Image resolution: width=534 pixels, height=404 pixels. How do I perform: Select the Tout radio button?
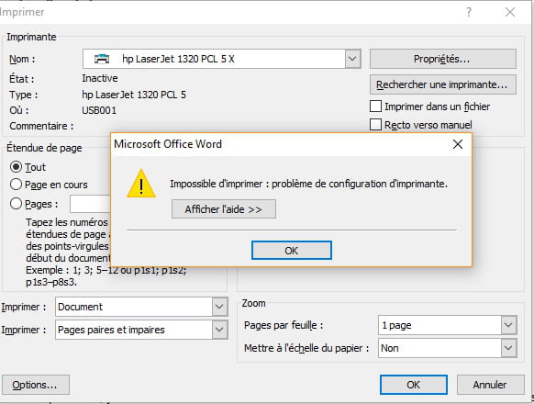16,167
